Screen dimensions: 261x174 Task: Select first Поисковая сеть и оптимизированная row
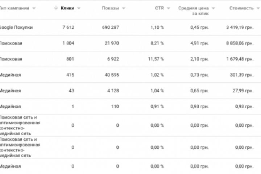(20, 125)
